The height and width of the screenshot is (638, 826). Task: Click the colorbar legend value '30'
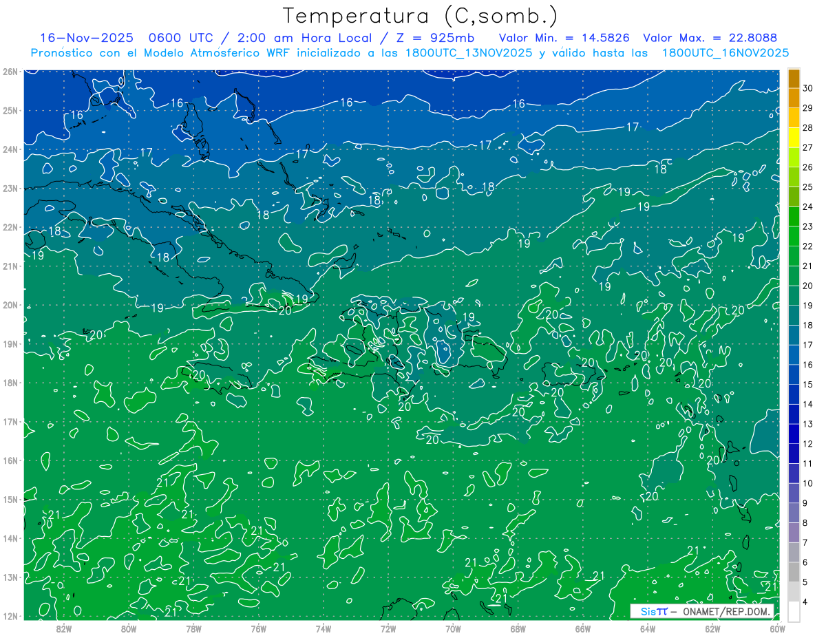pos(807,88)
